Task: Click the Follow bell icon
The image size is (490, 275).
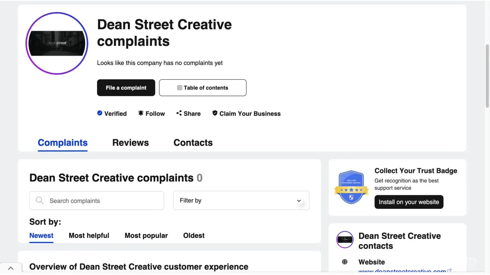Action: [141, 113]
